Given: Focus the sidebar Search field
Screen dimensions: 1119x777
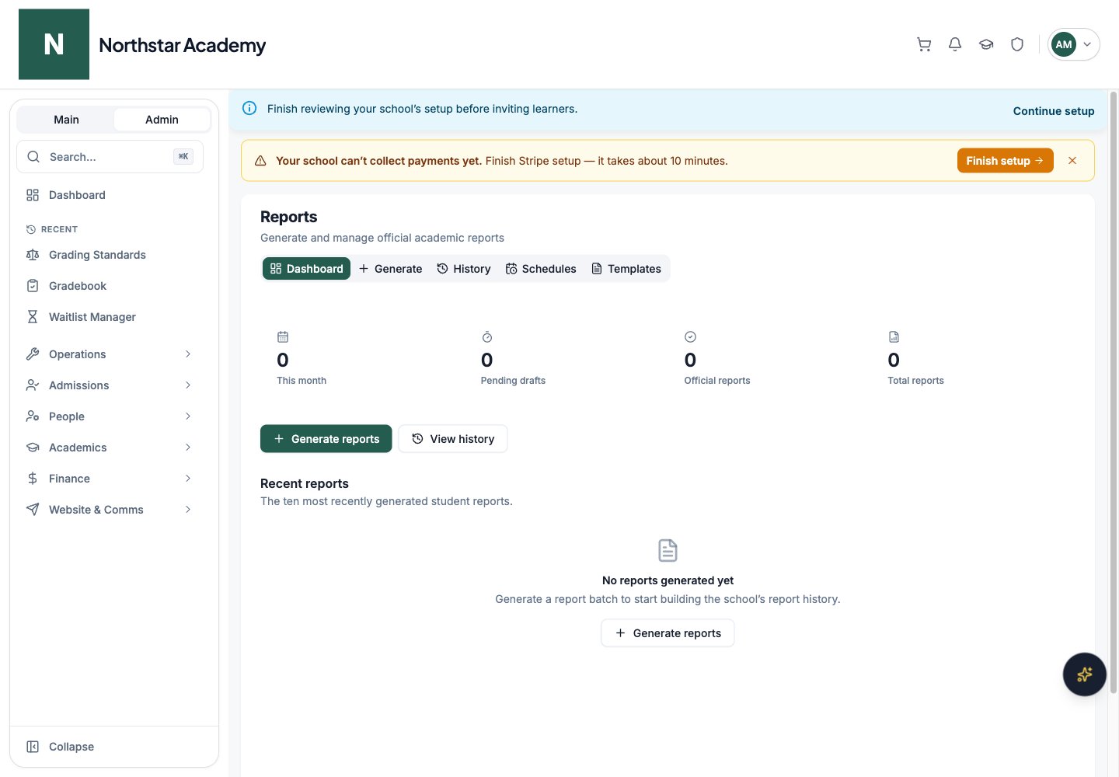Looking at the screenshot, I should pos(110,157).
